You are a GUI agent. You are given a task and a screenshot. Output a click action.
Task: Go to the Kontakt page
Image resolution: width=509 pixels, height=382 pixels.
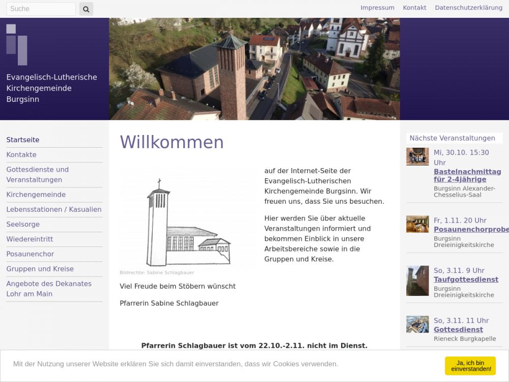[414, 8]
